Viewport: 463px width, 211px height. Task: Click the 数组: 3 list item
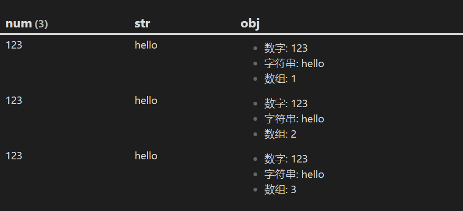coord(280,189)
